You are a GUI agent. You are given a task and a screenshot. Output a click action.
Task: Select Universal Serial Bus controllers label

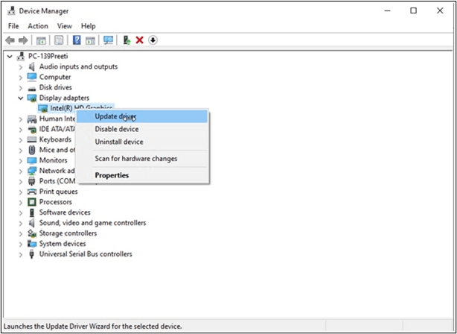(86, 254)
